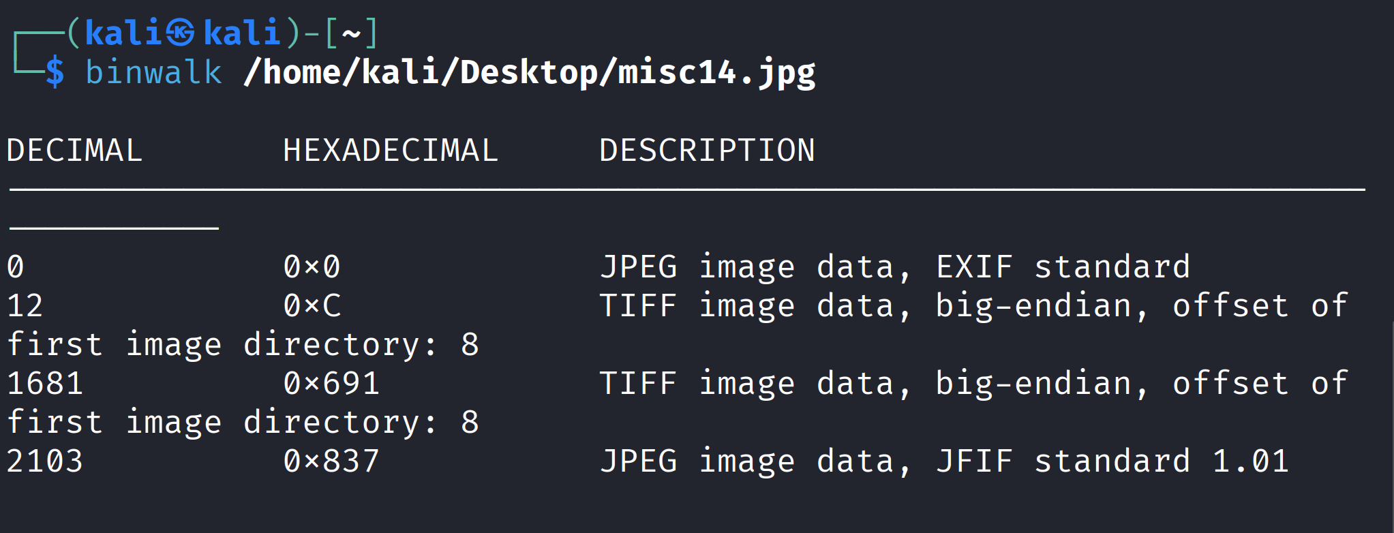Click hexadecimal value 0x0
Viewport: 1394px width, 533px height.
pyautogui.click(x=312, y=266)
